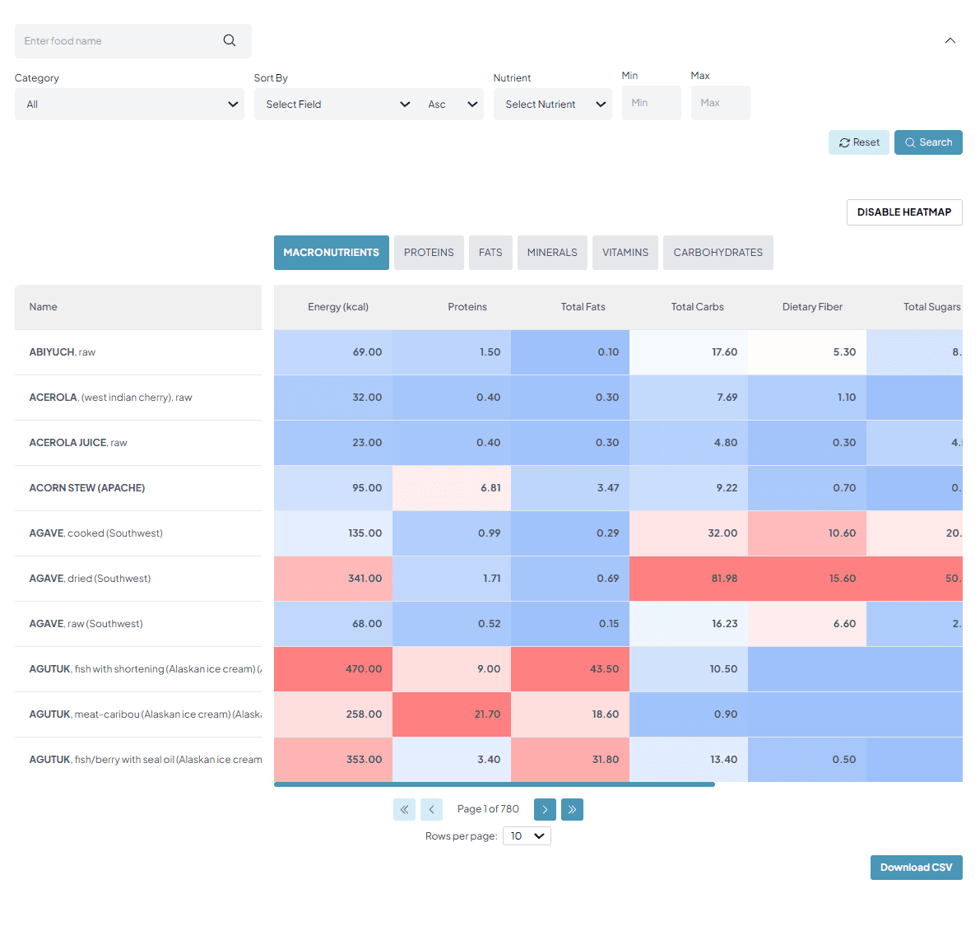Switch to the Fats tab
Image resolution: width=980 pixels, height=926 pixels.
(x=490, y=254)
